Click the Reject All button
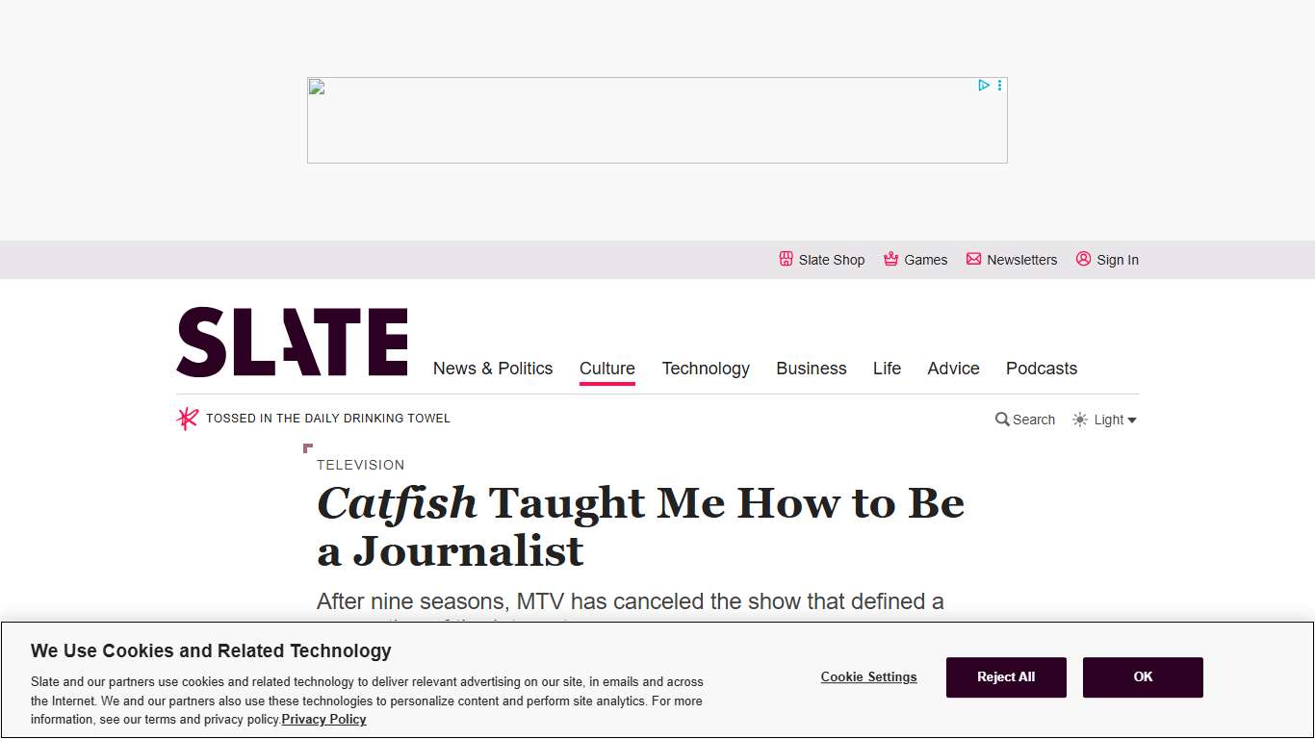The height and width of the screenshot is (739, 1315). pos(1006,677)
